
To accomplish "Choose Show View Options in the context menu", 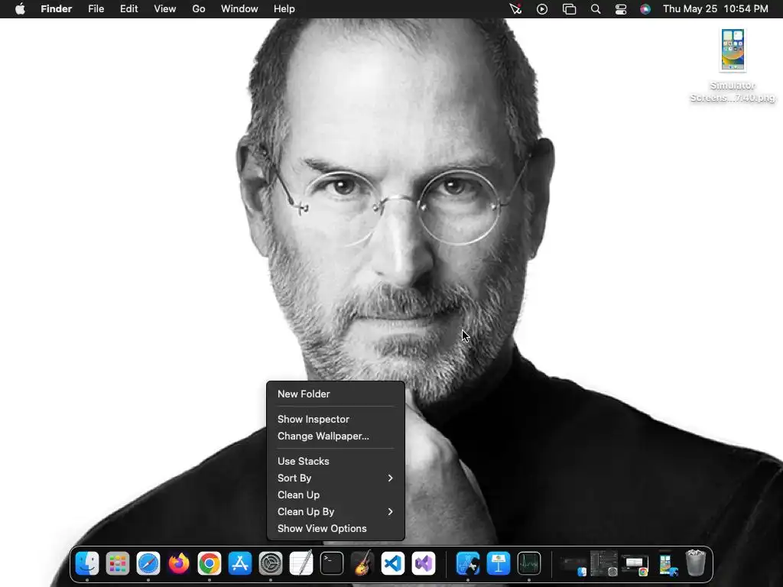I will pos(336,529).
